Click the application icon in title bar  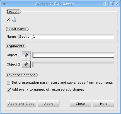pyautogui.click(x=4, y=4)
